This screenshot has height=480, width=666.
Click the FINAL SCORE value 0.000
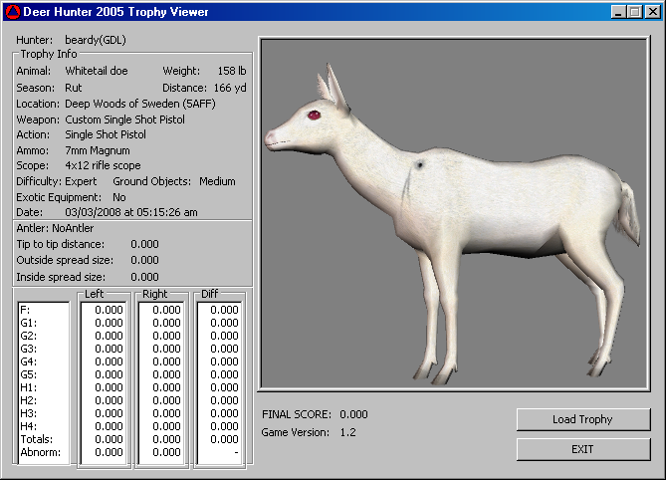[x=353, y=414]
